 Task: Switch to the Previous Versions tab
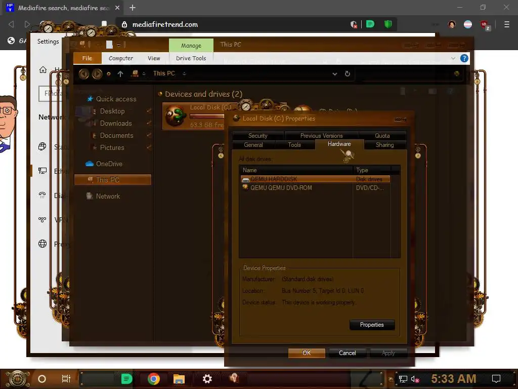click(x=321, y=136)
